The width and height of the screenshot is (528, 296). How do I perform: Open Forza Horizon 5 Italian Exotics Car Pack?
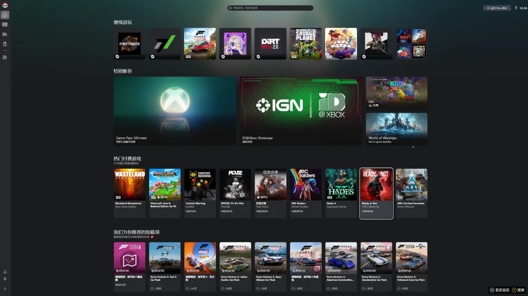tap(235, 267)
